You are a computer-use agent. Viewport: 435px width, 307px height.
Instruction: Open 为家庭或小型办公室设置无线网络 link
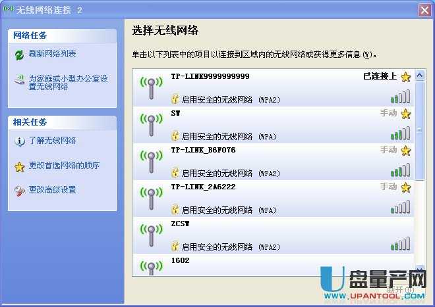click(x=68, y=82)
